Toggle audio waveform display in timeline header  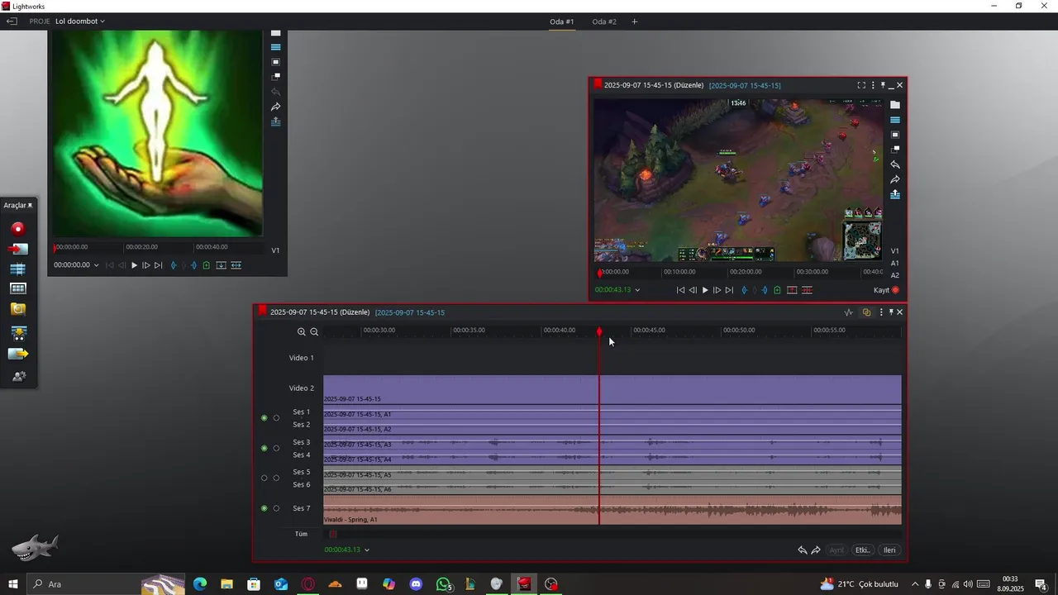click(x=848, y=312)
